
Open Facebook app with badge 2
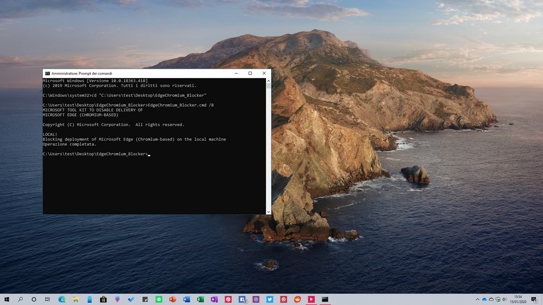pyautogui.click(x=243, y=299)
